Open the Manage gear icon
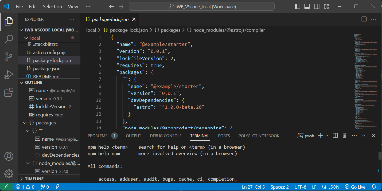Image resolution: width=382 pixels, height=191 pixels. 9,173
